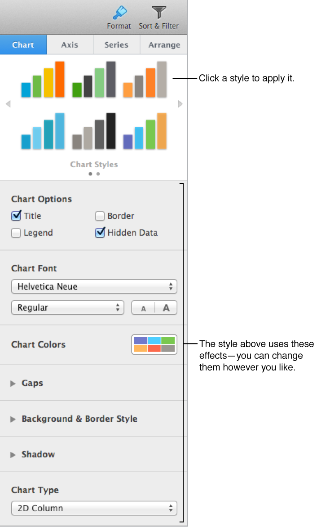The image size is (317, 527).
Task: Pick the dark gray chart style thumbnail
Action: [x=94, y=130]
